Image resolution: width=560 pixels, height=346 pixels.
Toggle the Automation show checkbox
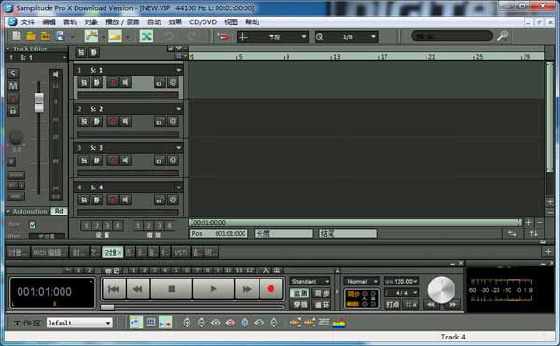[33, 225]
